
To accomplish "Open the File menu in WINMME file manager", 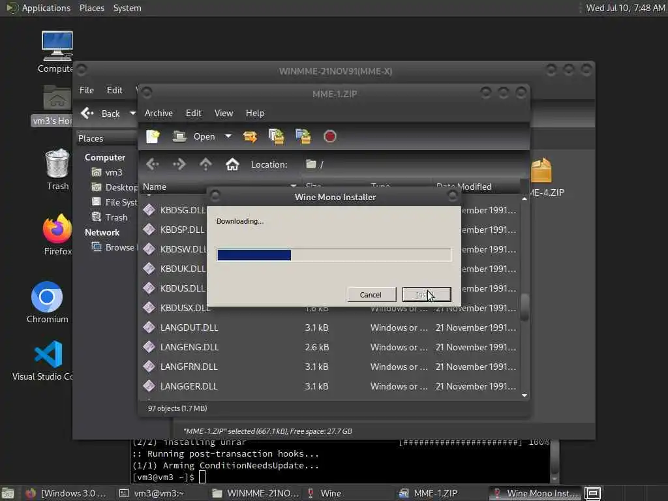I will point(87,90).
